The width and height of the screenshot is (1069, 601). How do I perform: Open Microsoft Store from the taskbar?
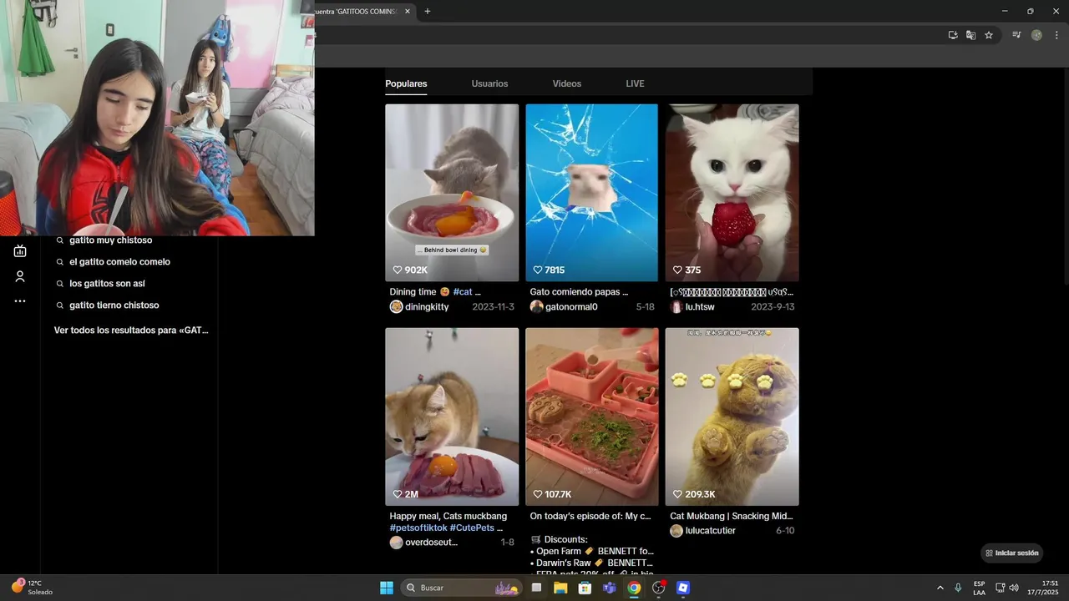(585, 588)
